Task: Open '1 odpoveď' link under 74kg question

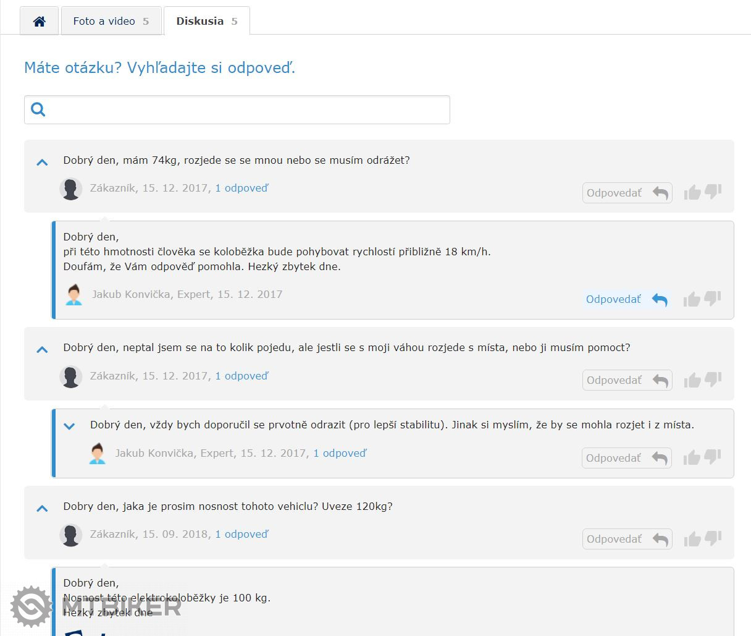Action: point(241,189)
